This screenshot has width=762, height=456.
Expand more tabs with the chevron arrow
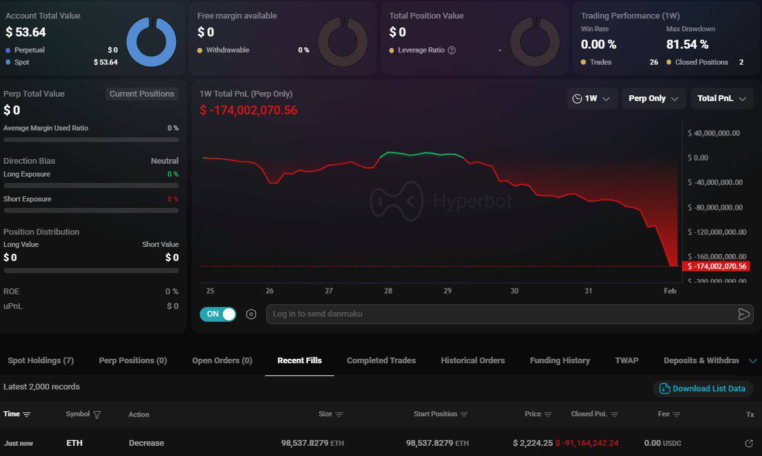coord(752,361)
